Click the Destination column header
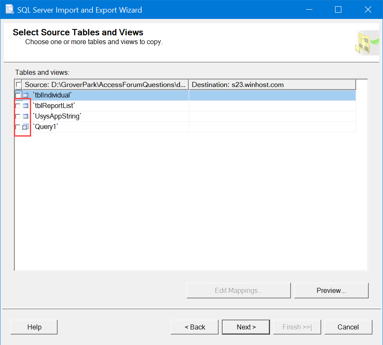This screenshot has height=345, width=383. click(272, 85)
